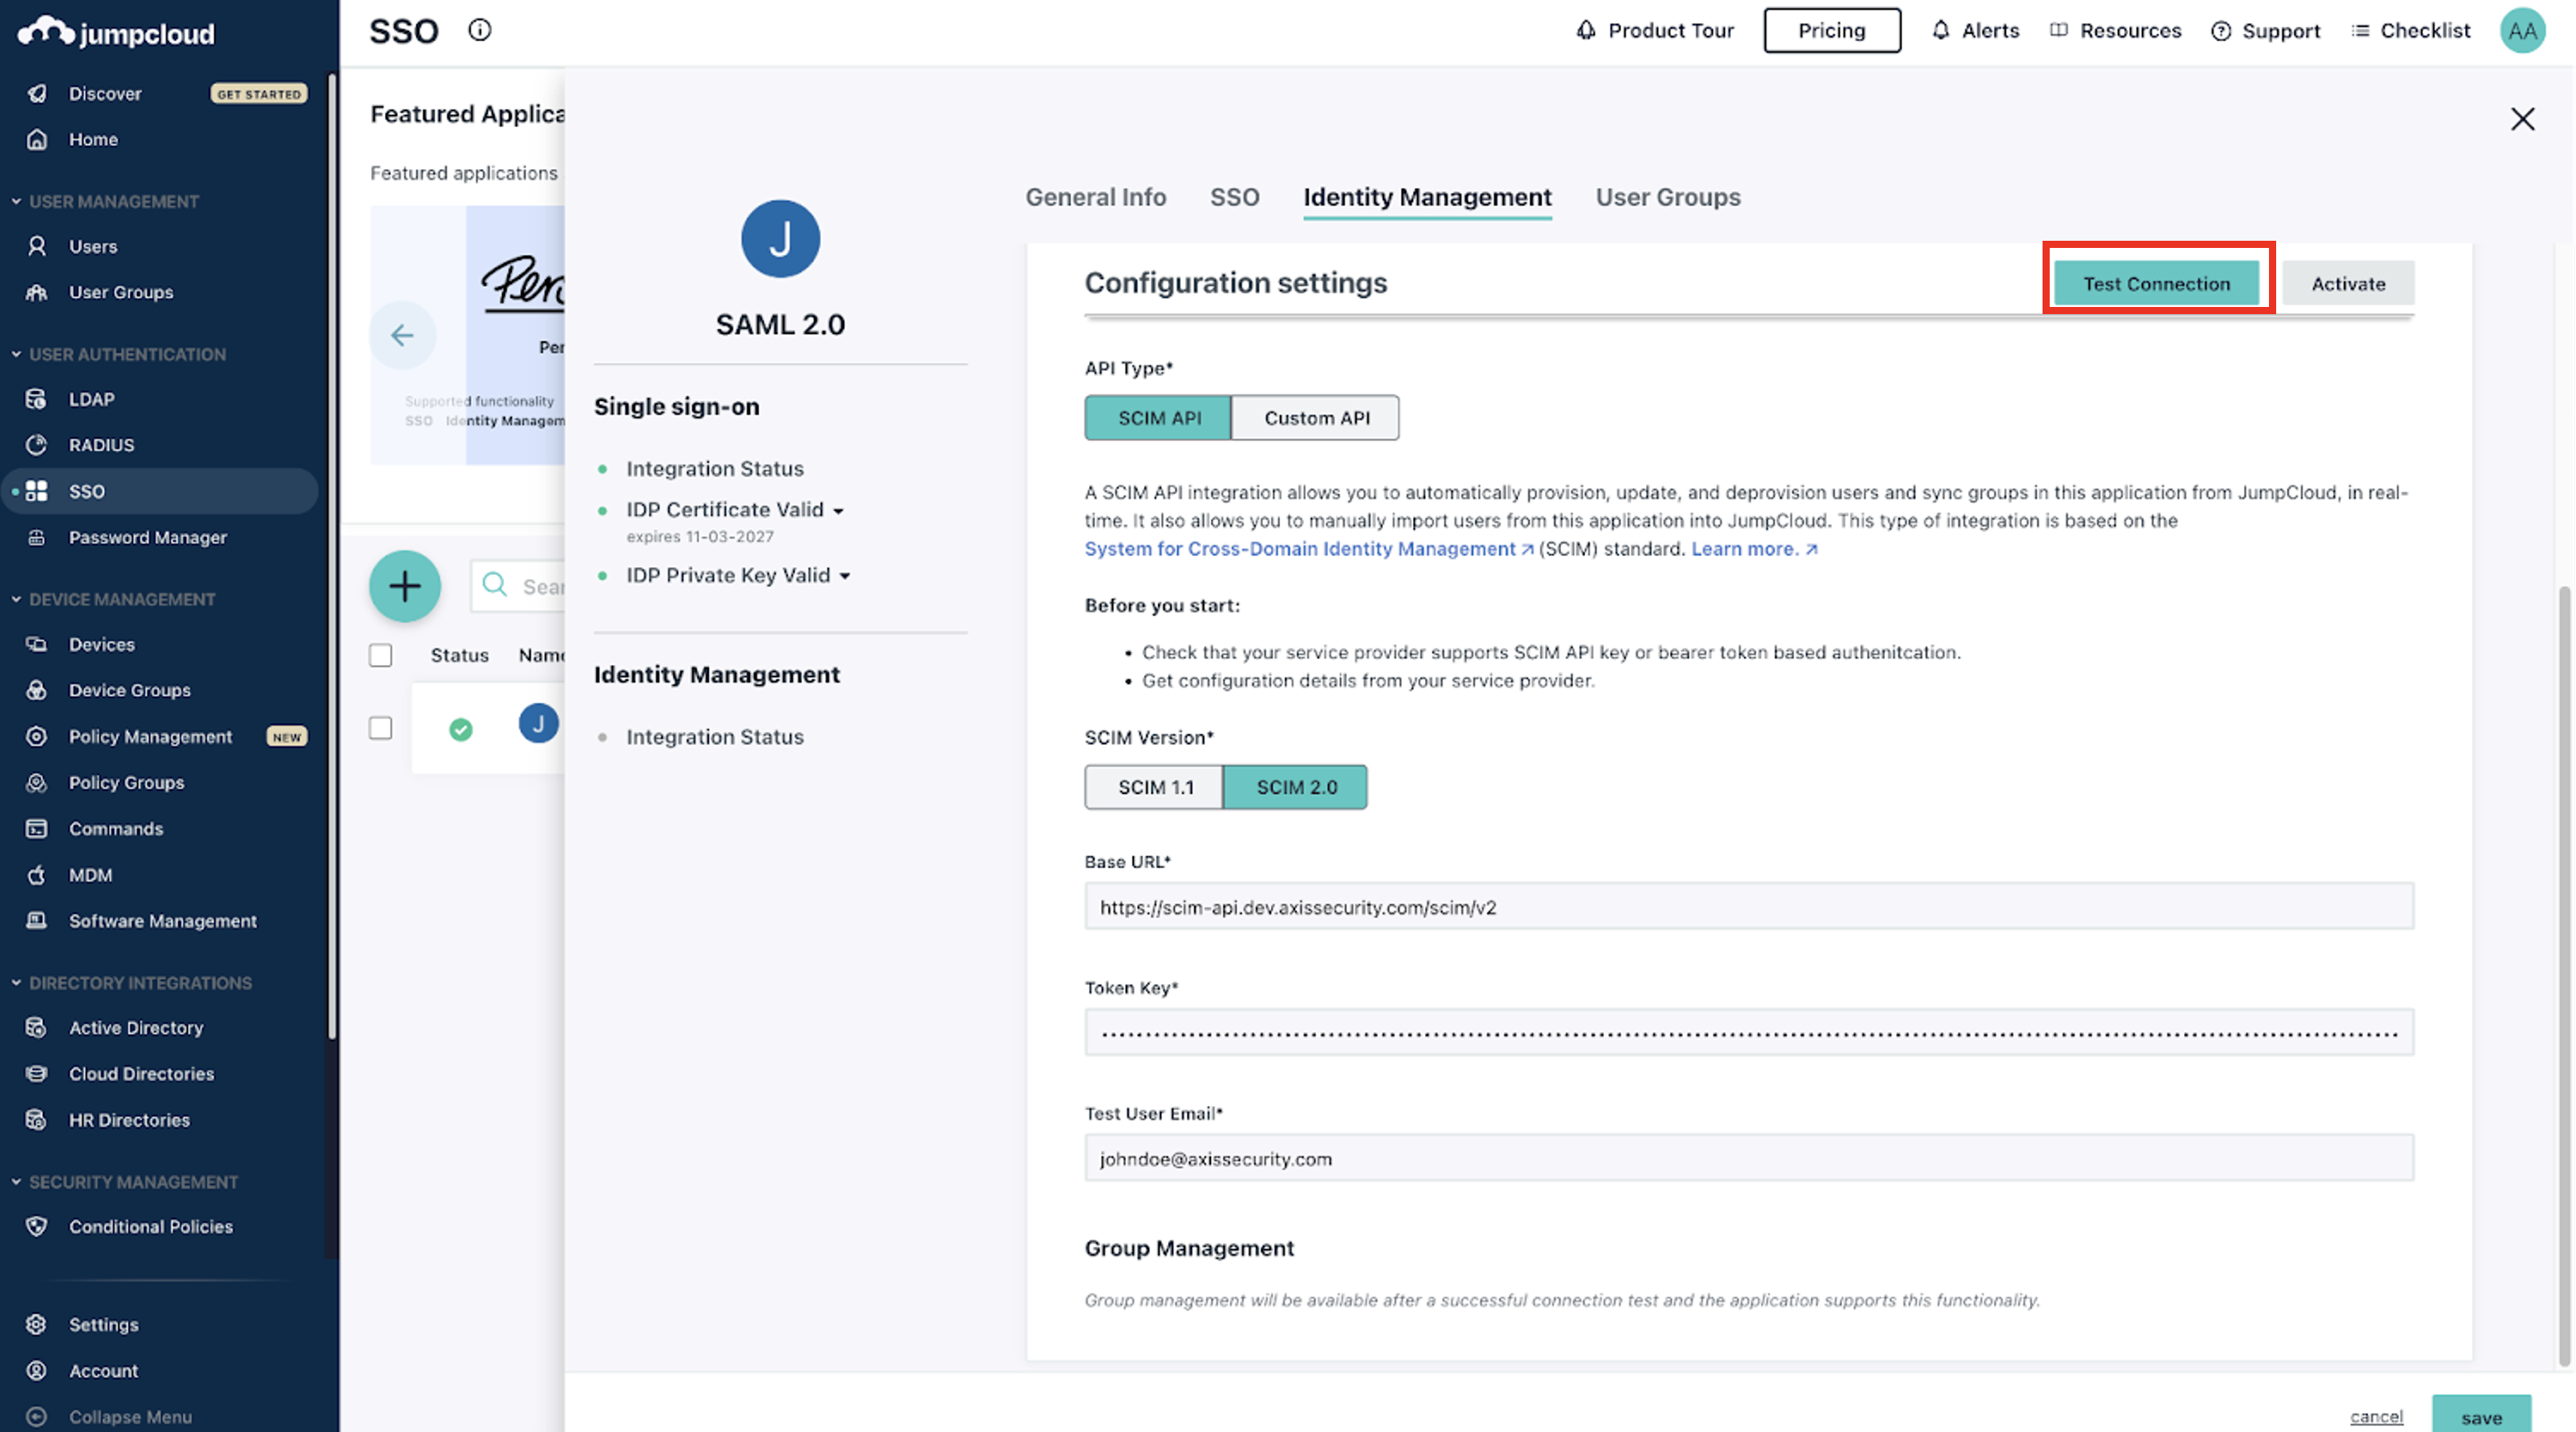Screen dimensions: 2576x1432
Task: Click the cancel link
Action: coord(2376,1416)
